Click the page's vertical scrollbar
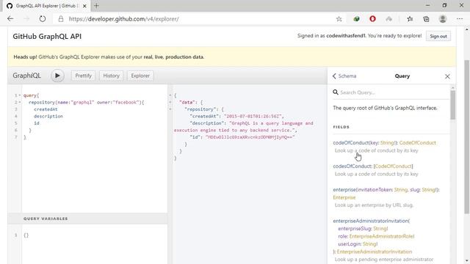The height and width of the screenshot is (264, 470). click(467, 136)
